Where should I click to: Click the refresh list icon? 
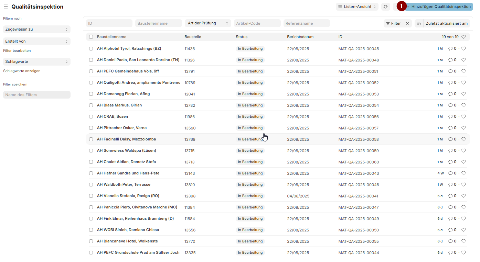click(386, 7)
